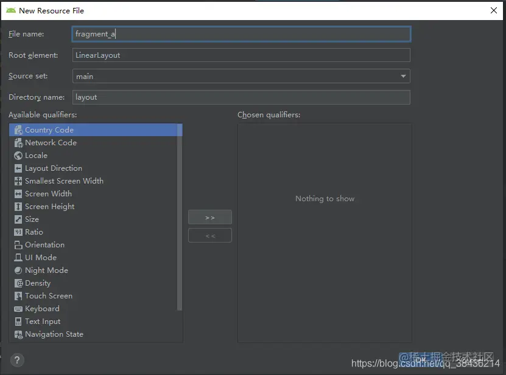Screen dimensions: 506x375
Task: Click the Size qualifier icon
Action: tap(18, 219)
